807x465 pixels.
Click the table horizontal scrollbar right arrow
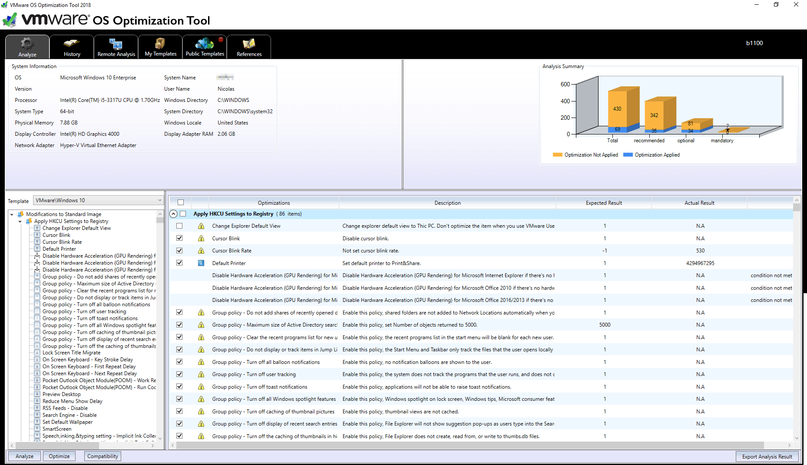789,445
